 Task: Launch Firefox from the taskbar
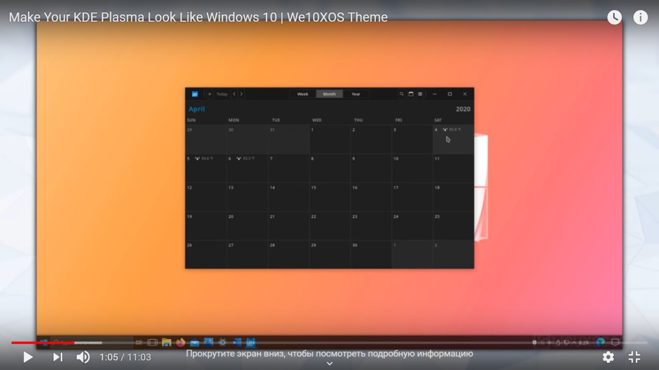tap(180, 342)
